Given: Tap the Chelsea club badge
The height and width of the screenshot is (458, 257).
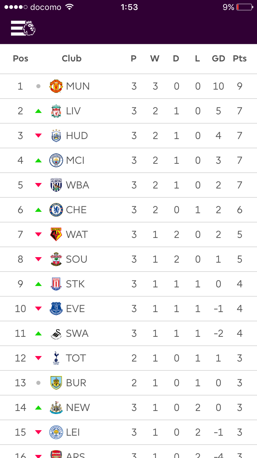Looking at the screenshot, I should coord(56,210).
